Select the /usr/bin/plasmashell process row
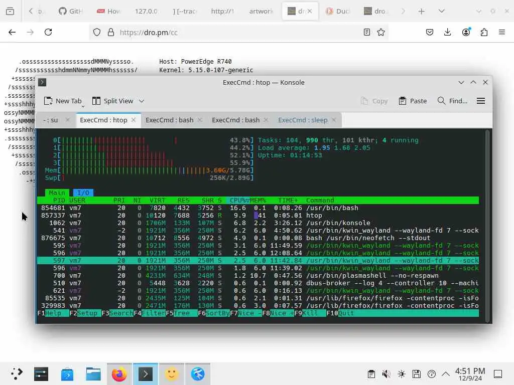 pyautogui.click(x=258, y=276)
